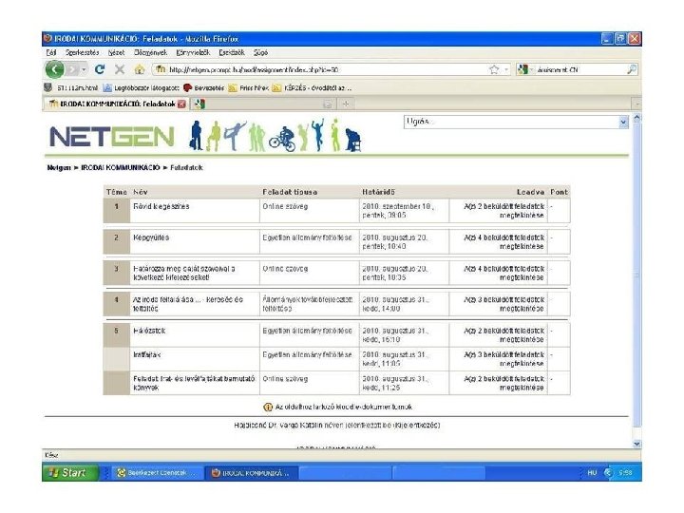Go back with the green Back arrow
This screenshot has height=513, width=684.
coord(54,69)
